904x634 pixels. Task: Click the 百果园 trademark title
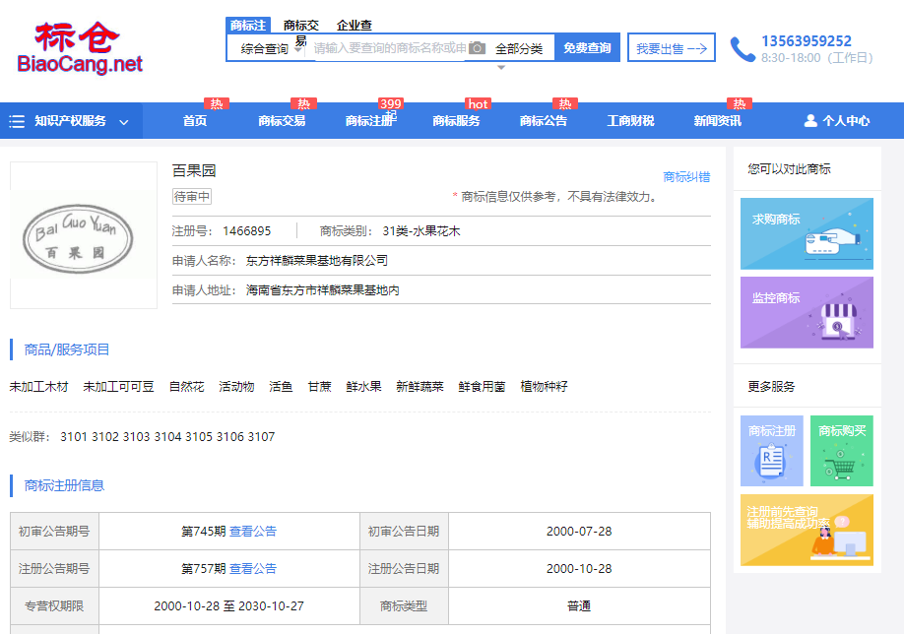[x=194, y=170]
